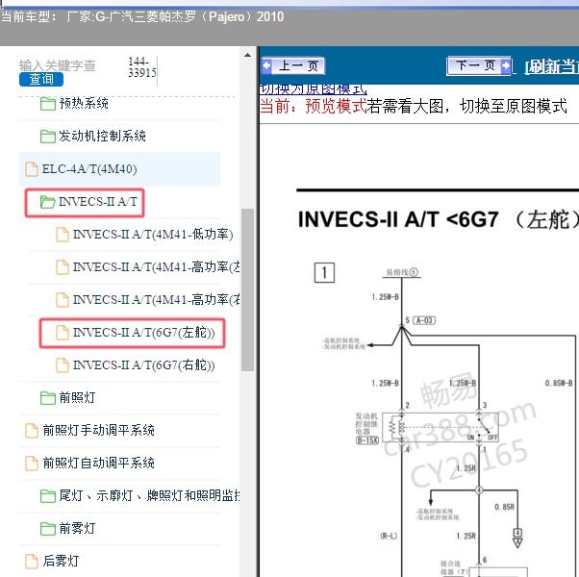
Task: Open second INVECS-II A/T(4M41-高功率 entry
Action: tap(157, 299)
